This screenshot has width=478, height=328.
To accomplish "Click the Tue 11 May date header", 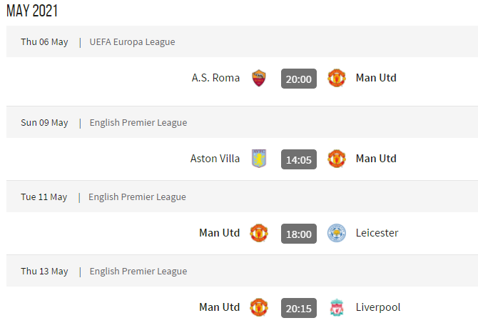I will (x=44, y=197).
